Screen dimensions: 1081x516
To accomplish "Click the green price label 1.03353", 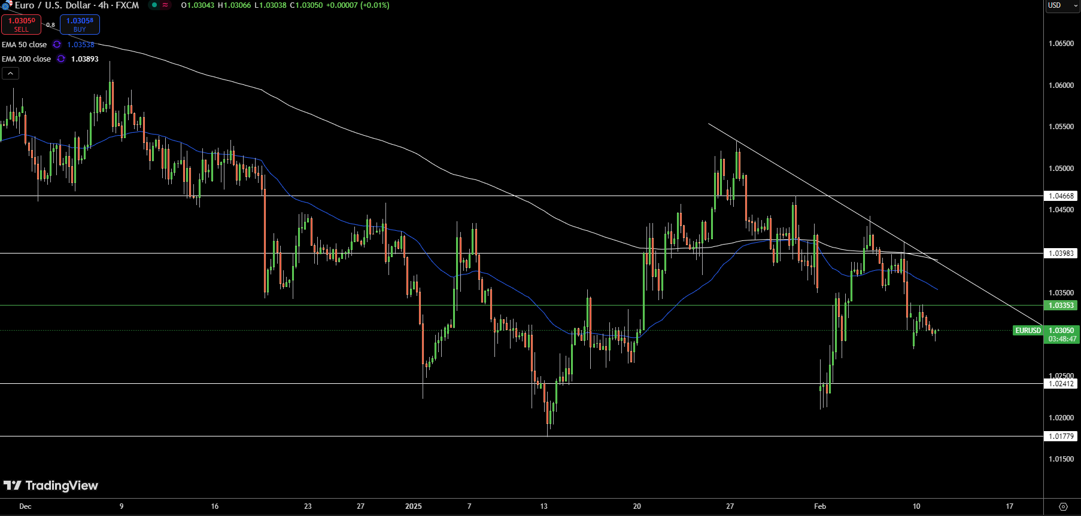I will tap(1061, 306).
